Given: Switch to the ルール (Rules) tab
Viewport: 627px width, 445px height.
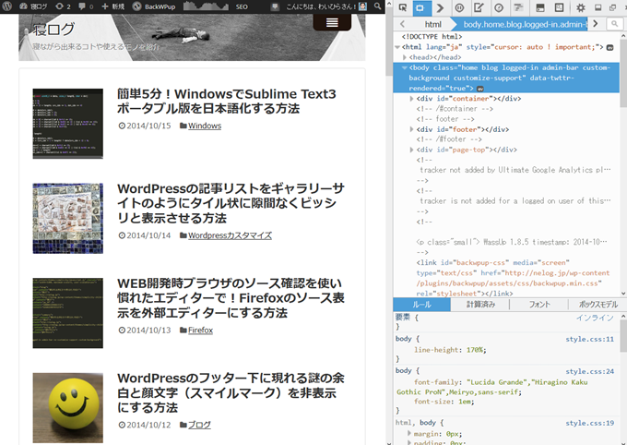Looking at the screenshot, I should pyautogui.click(x=422, y=305).
